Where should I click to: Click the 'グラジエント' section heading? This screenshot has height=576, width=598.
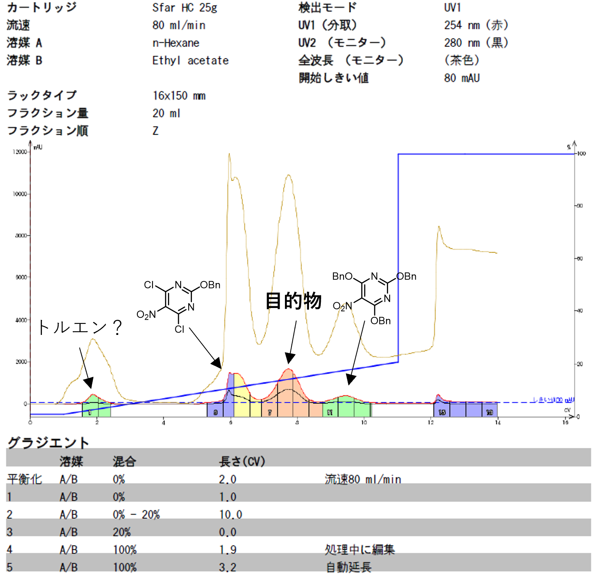48,443
